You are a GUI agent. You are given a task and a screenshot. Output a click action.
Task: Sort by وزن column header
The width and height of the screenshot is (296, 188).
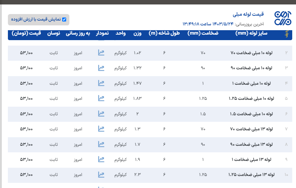pos(137,33)
